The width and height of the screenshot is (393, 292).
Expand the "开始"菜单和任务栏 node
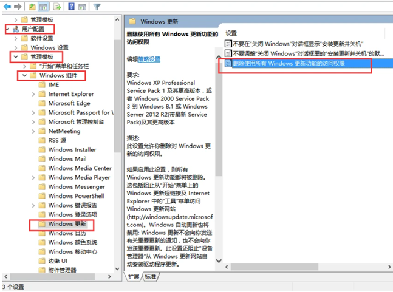pos(24,66)
